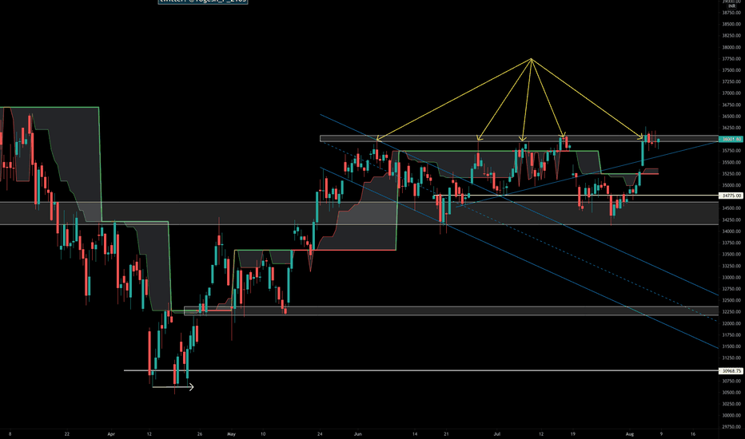This screenshot has width=745, height=439.
Task: Click the 34000.00 price axis value
Action: coord(731,231)
